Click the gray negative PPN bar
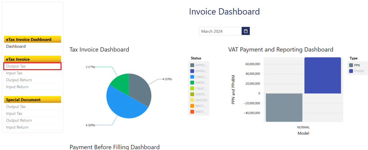 coord(284,107)
